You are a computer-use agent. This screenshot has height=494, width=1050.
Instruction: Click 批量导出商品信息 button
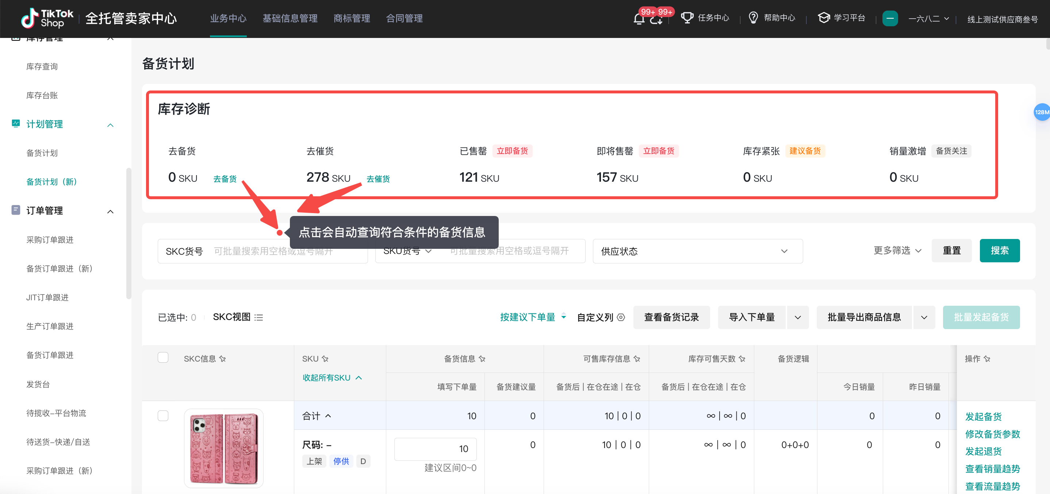[864, 317]
